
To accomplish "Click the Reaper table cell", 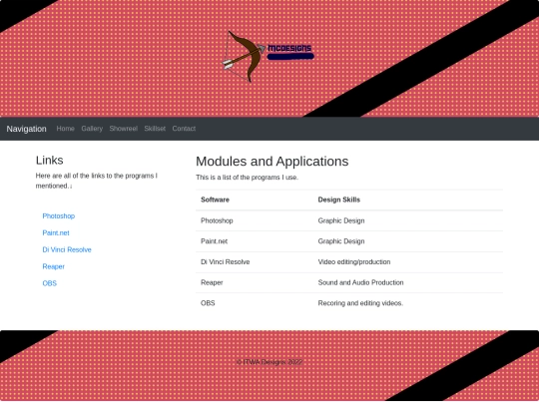I will tap(255, 282).
